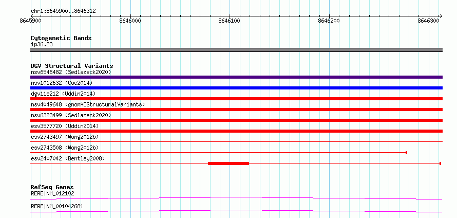Click the right end marker of esv2407042
The image size is (457, 218).
(440, 164)
